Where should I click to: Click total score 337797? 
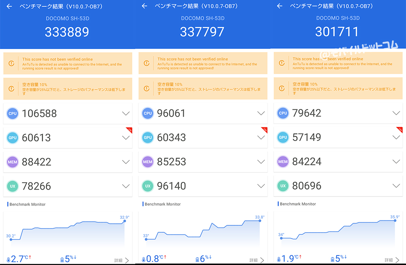(202, 32)
